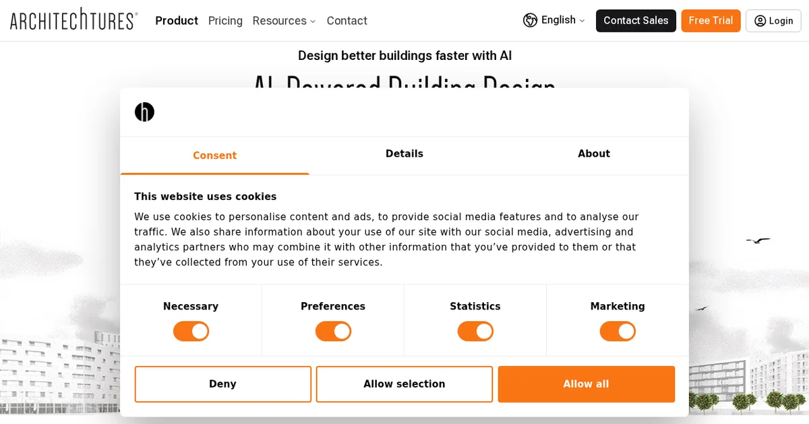This screenshot has width=809, height=424.
Task: Click the Marketing category label
Action: 618,307
